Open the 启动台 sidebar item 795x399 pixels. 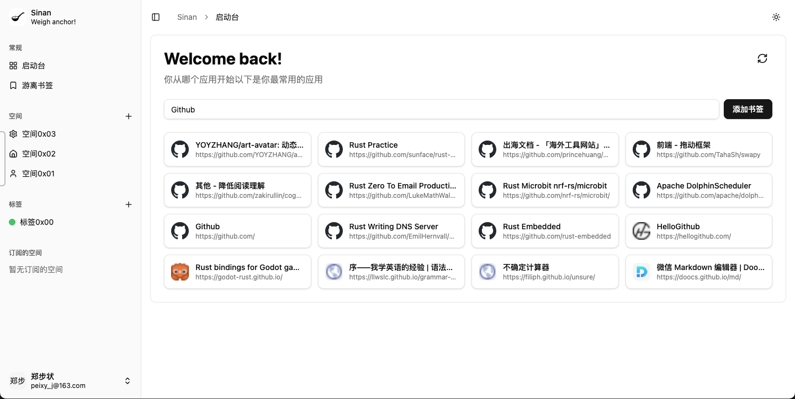(71, 66)
